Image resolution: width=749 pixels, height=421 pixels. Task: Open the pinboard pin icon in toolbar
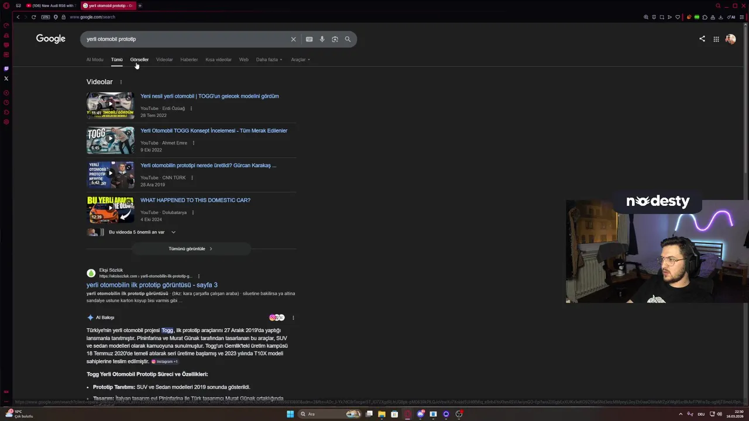coord(654,17)
